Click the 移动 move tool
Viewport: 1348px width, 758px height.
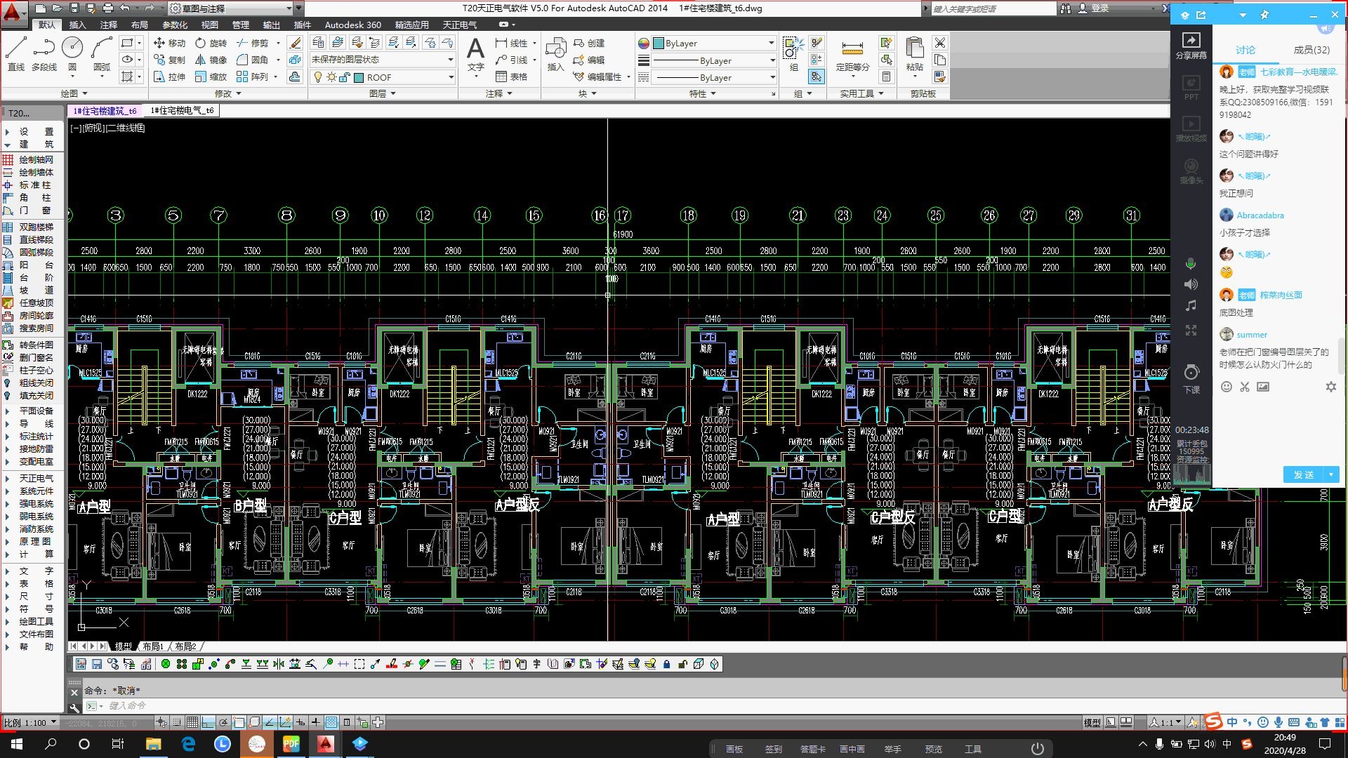pos(169,43)
